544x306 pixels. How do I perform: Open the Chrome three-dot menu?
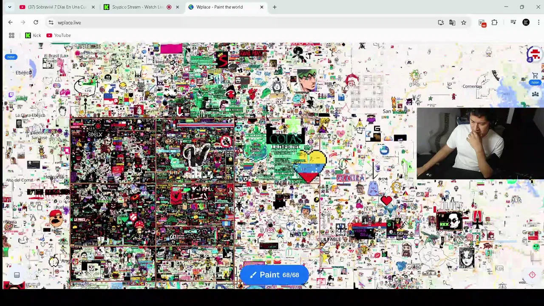(538, 23)
